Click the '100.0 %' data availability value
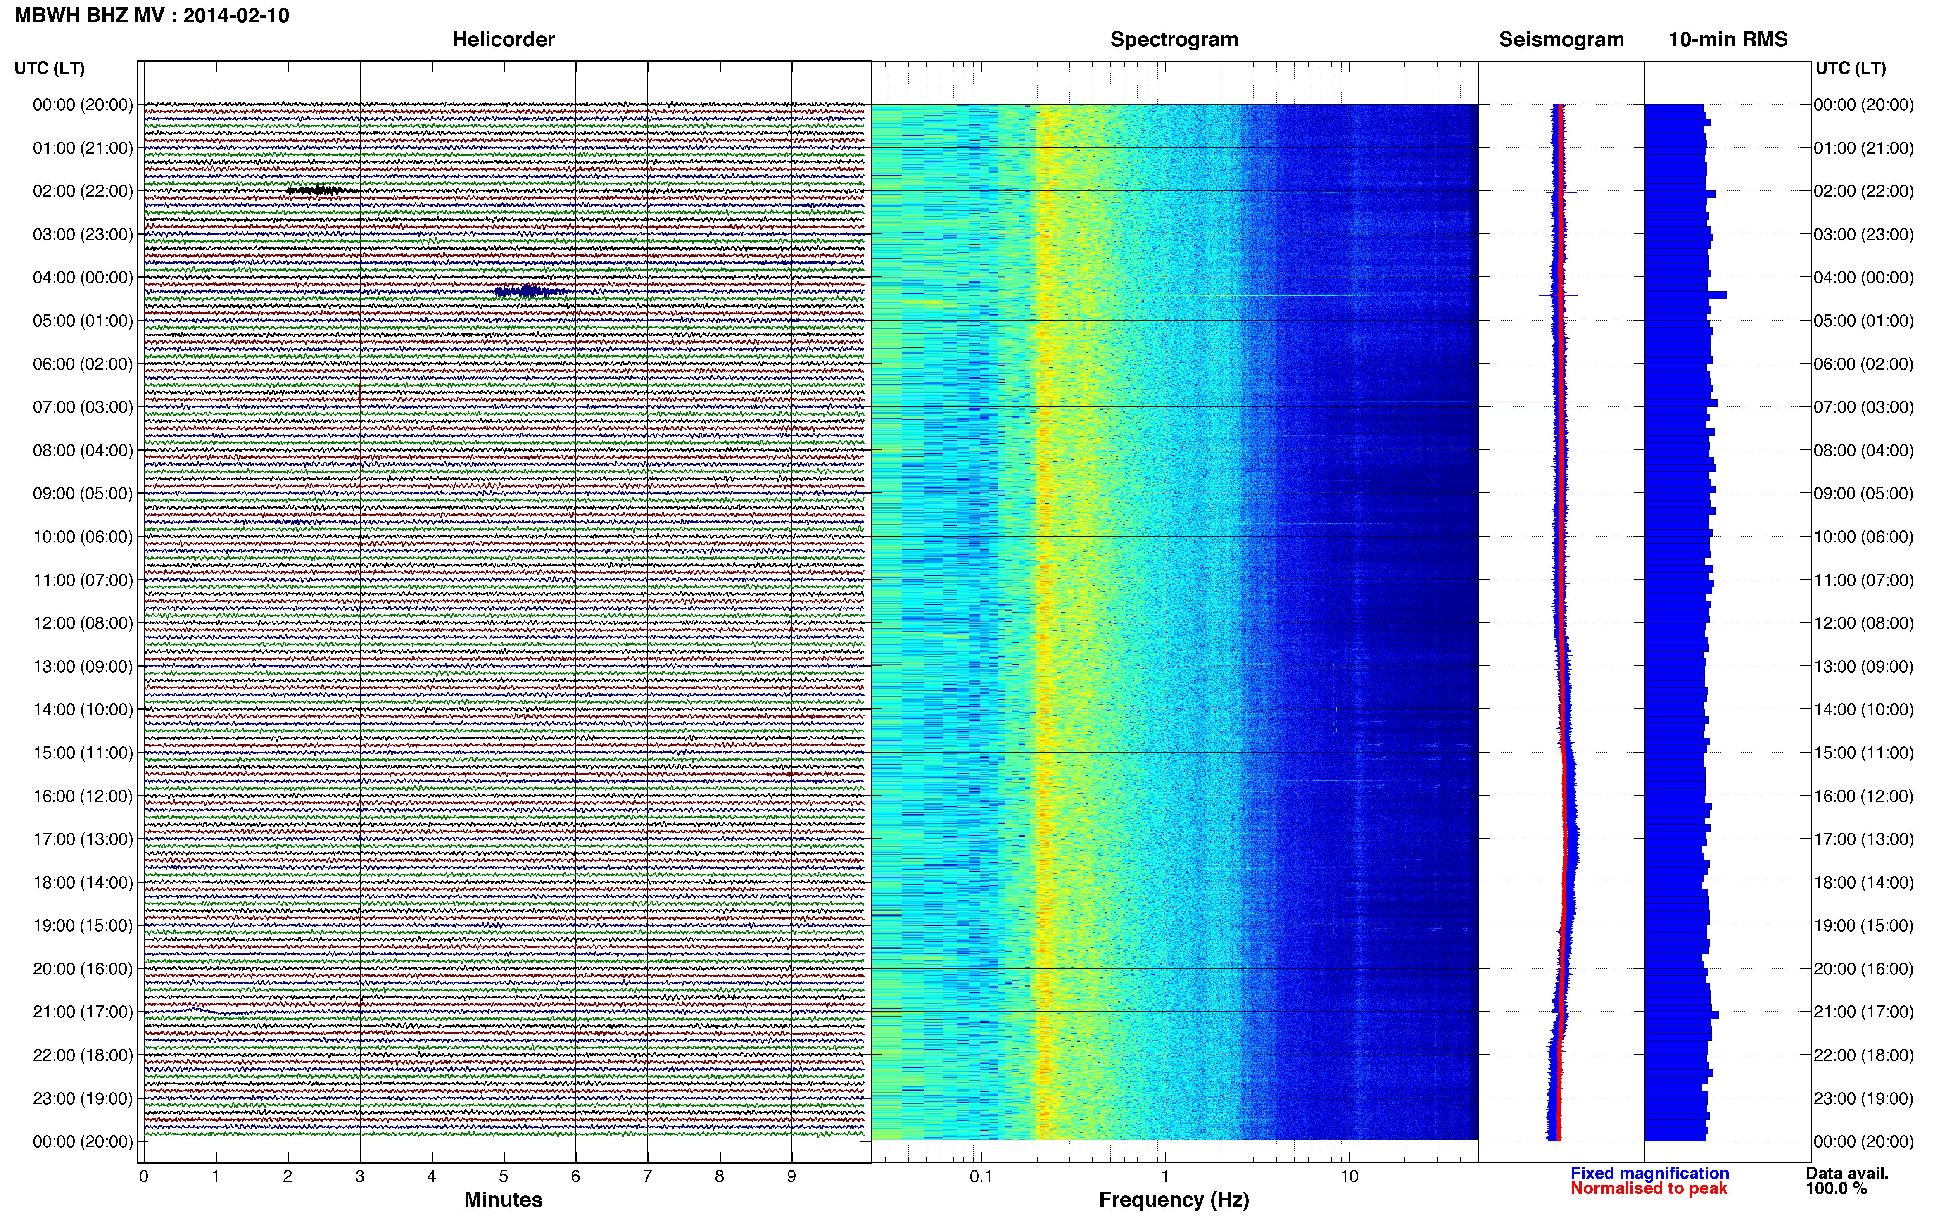Viewport: 1958px width, 1224px height. [1837, 1188]
